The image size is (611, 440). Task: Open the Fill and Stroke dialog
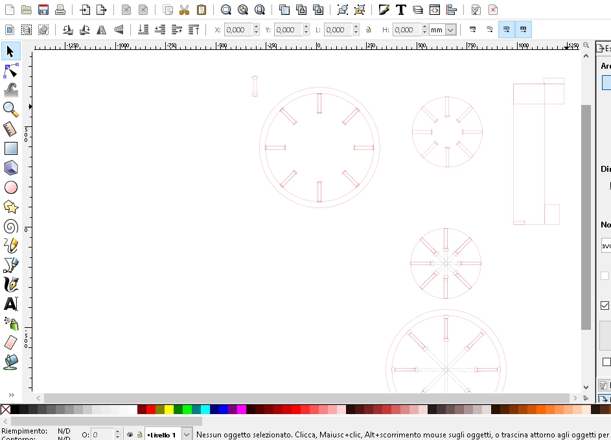(x=384, y=10)
